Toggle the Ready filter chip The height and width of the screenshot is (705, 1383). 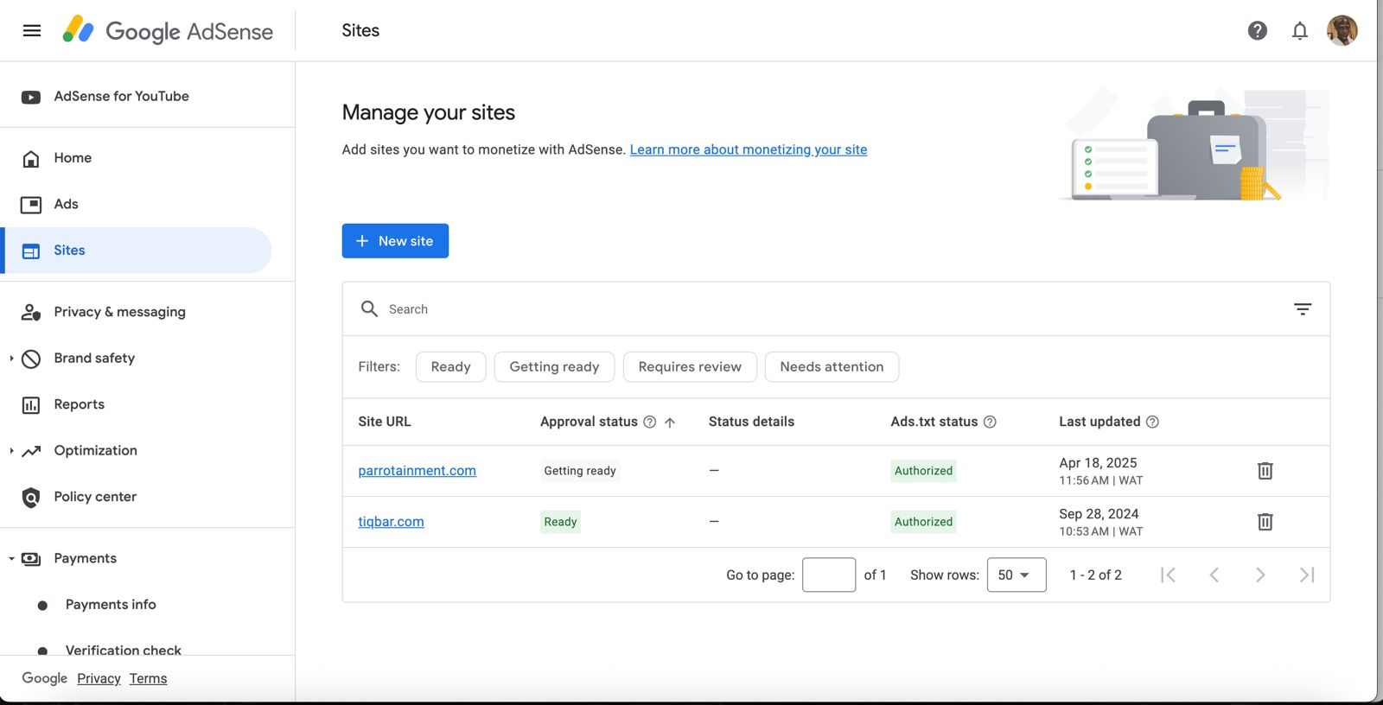450,367
